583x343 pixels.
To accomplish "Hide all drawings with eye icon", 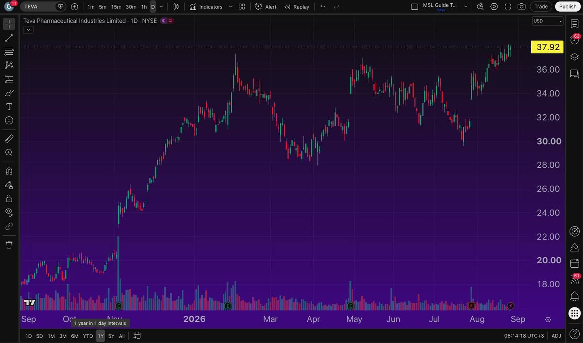I will coord(9,212).
